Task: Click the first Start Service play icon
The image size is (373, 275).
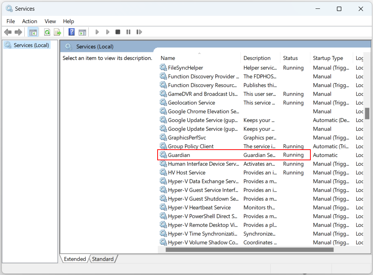Action: point(97,32)
